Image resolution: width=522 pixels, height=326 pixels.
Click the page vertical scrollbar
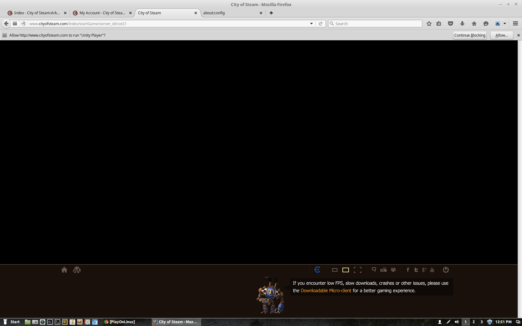(x=520, y=179)
